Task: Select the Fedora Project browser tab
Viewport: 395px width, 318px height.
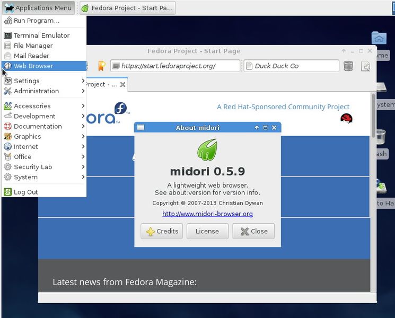Action: click(x=107, y=84)
